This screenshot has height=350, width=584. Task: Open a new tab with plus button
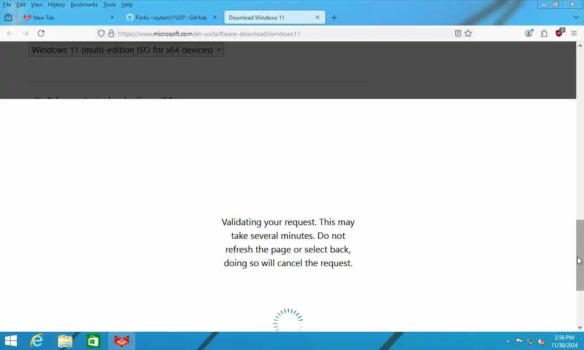coord(334,17)
